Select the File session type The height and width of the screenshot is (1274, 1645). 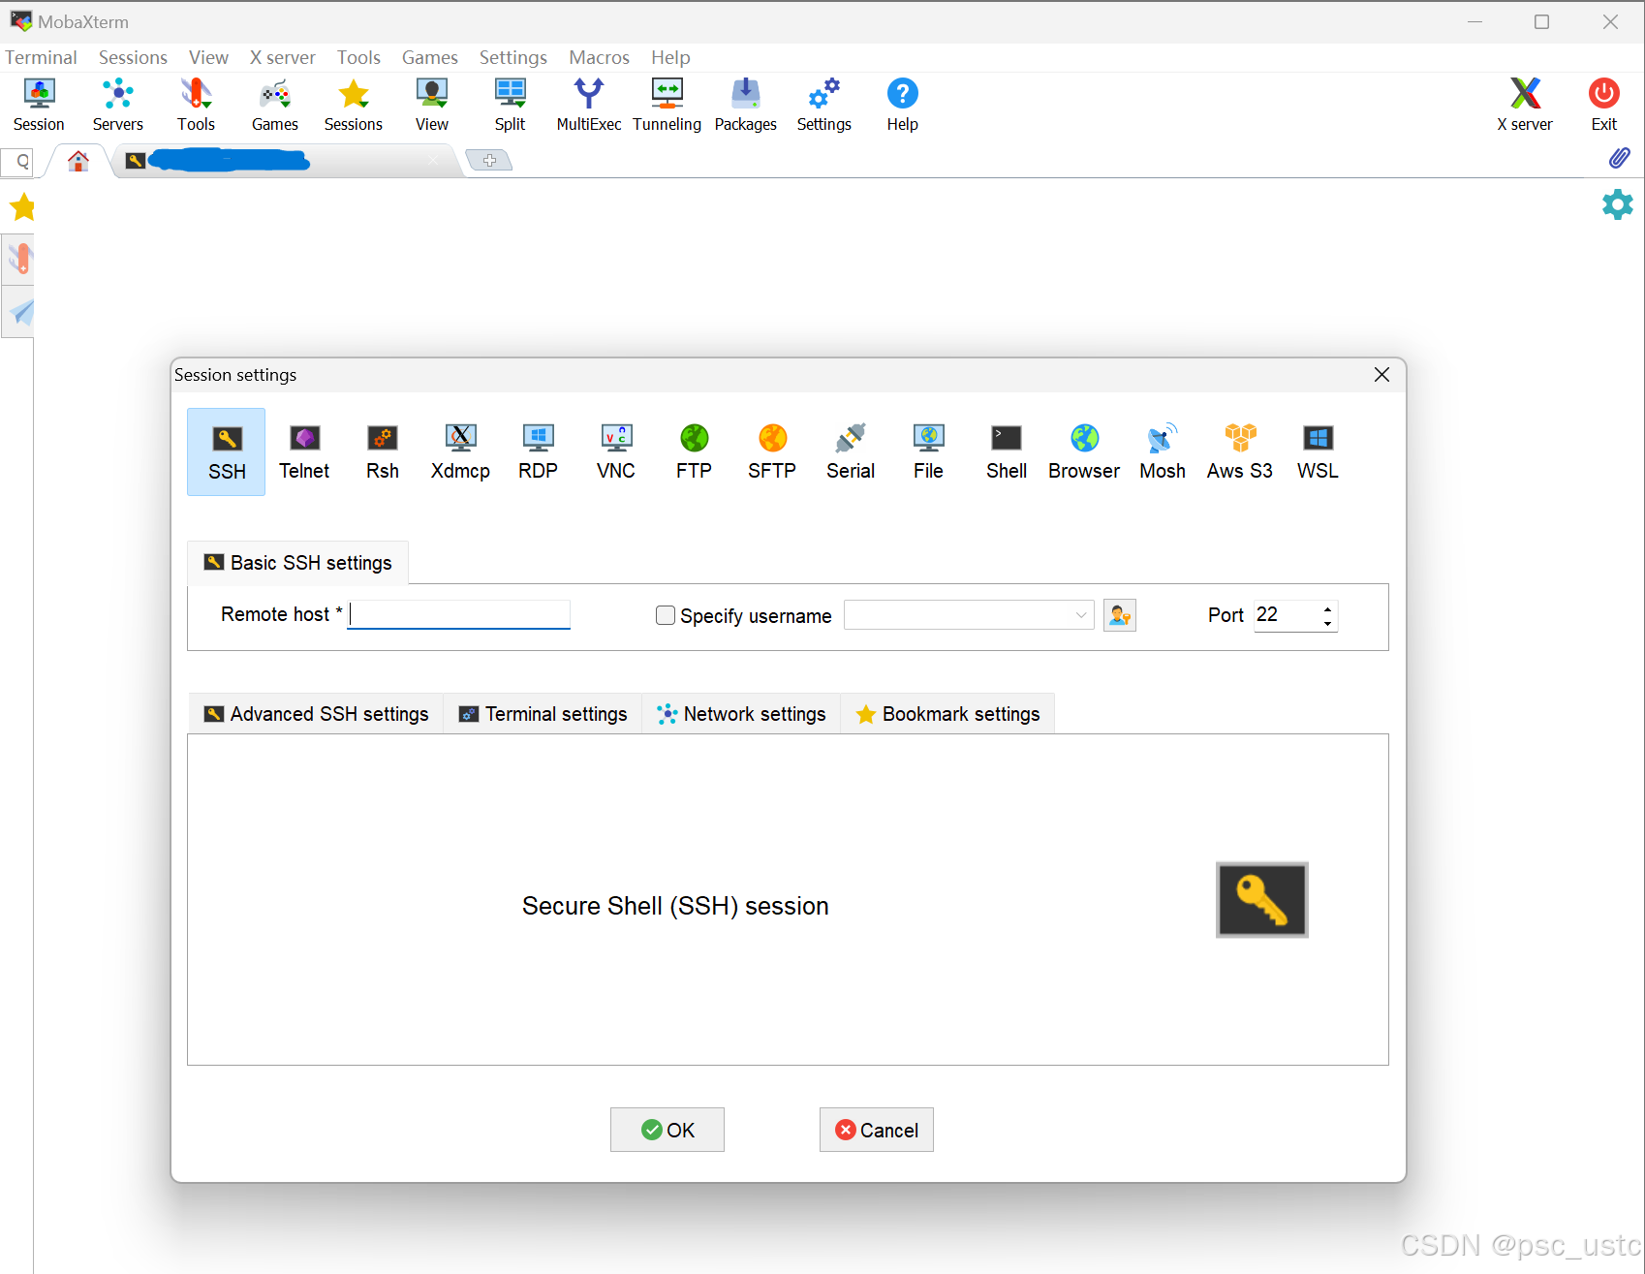[x=928, y=451]
